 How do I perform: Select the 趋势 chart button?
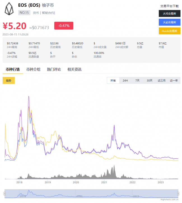tap(9, 81)
